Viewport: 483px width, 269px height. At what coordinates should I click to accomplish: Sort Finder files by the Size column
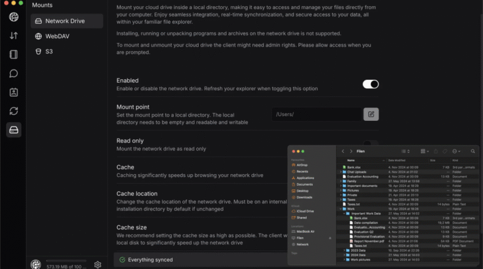(x=432, y=160)
